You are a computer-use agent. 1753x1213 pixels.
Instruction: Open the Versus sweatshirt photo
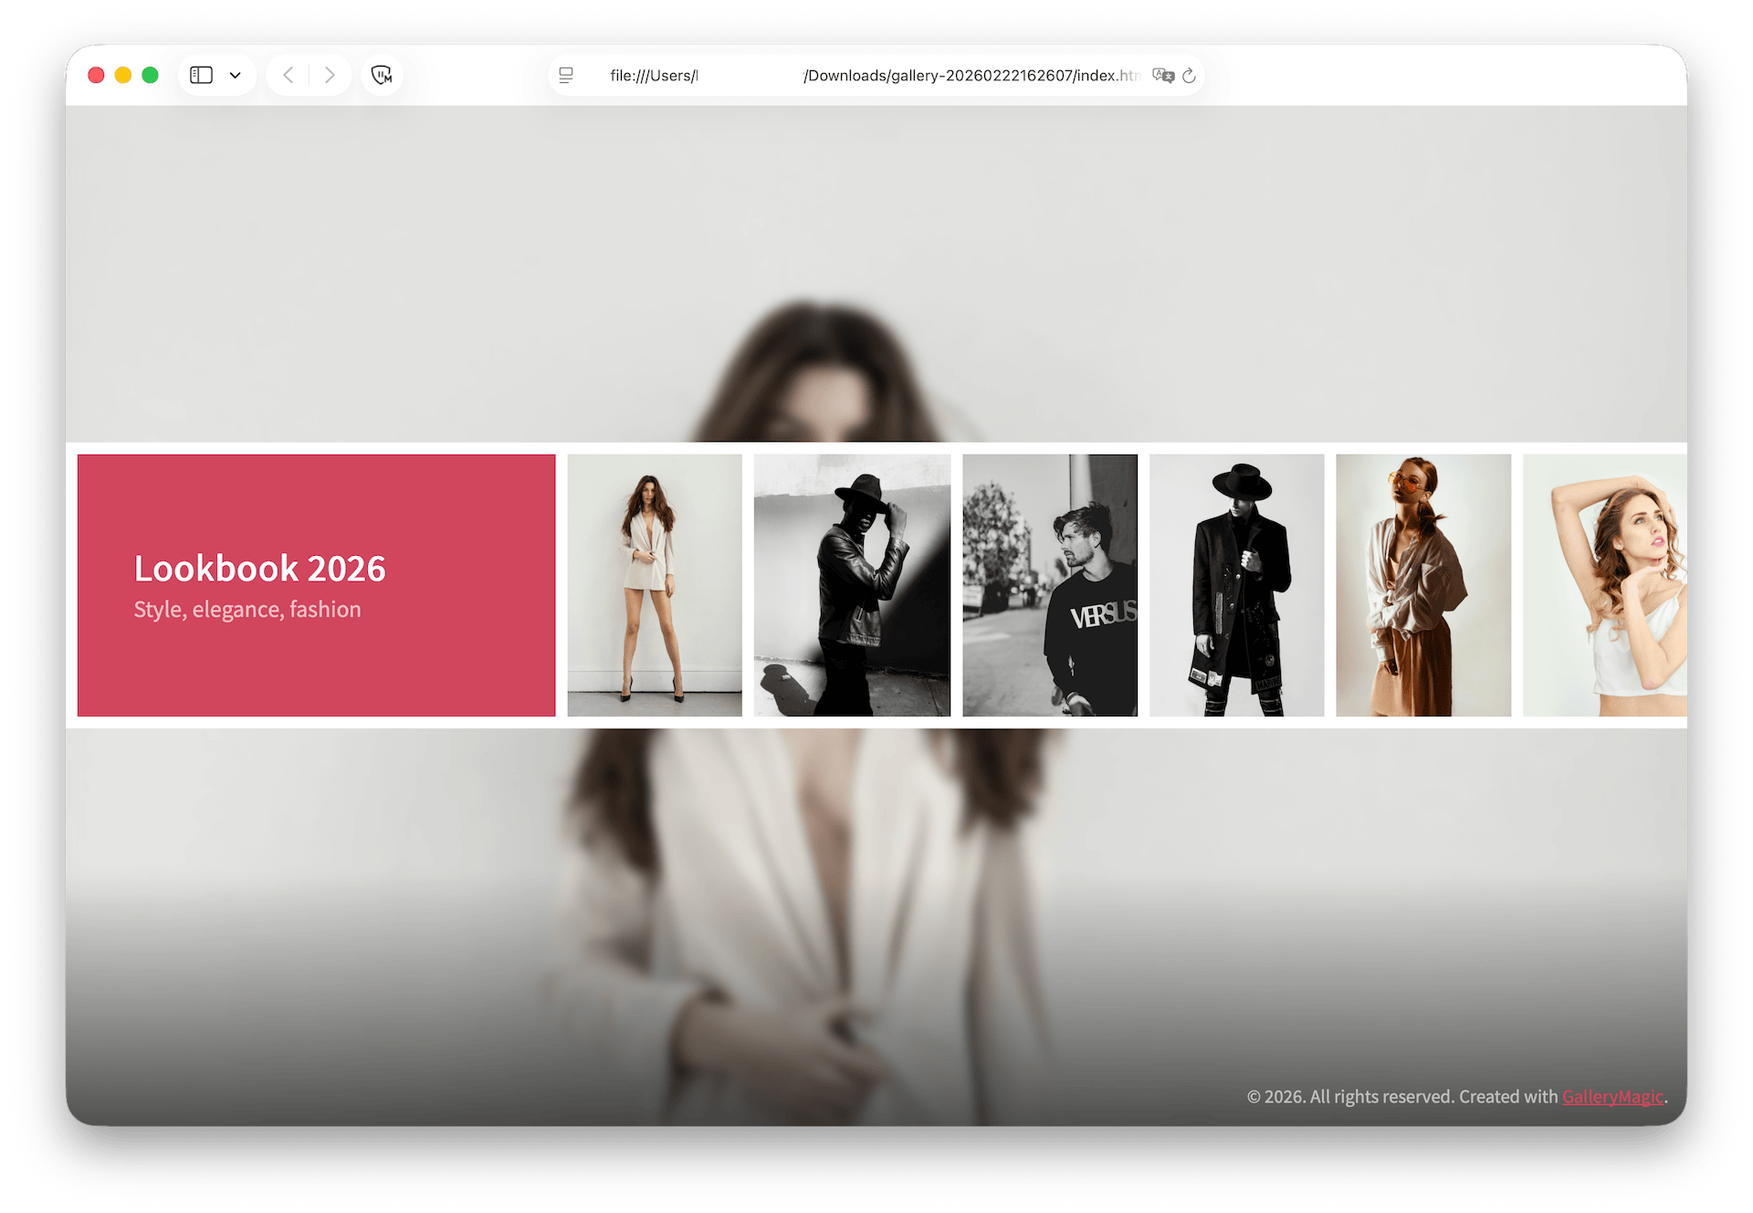click(1050, 585)
